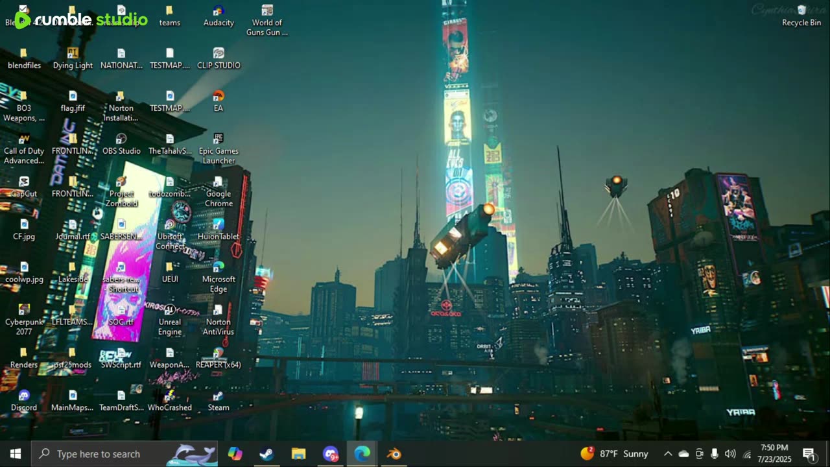Launch Discord from the desktop shortcut
This screenshot has width=830, height=467.
pyautogui.click(x=24, y=401)
